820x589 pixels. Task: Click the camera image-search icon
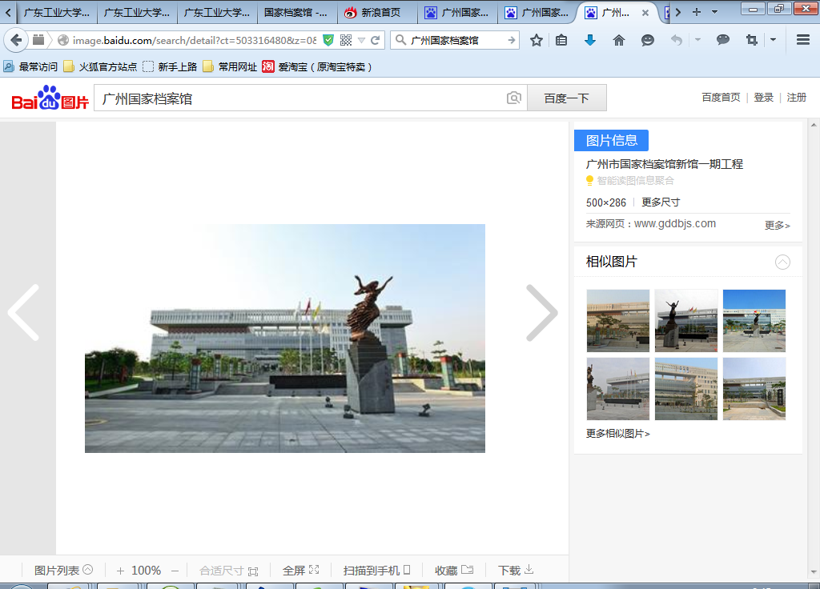[x=514, y=98]
